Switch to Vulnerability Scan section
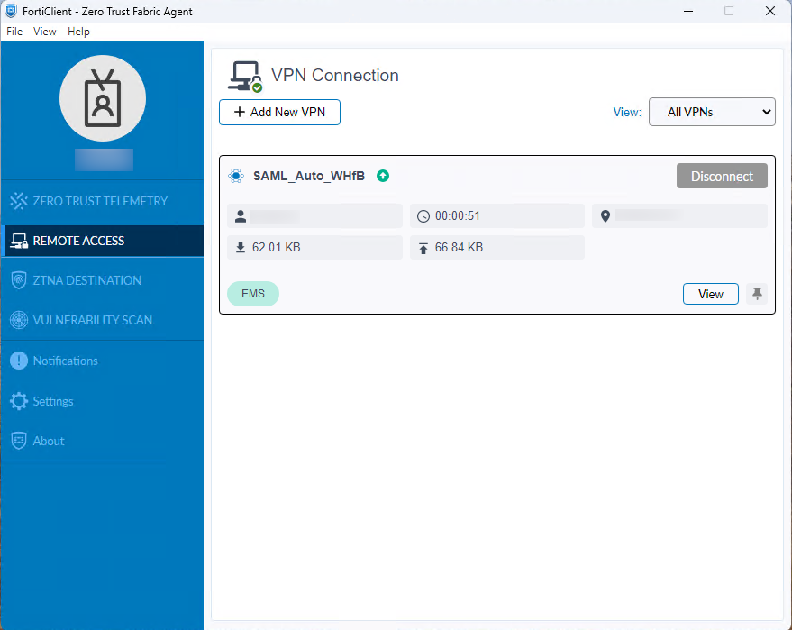792x630 pixels. tap(102, 320)
